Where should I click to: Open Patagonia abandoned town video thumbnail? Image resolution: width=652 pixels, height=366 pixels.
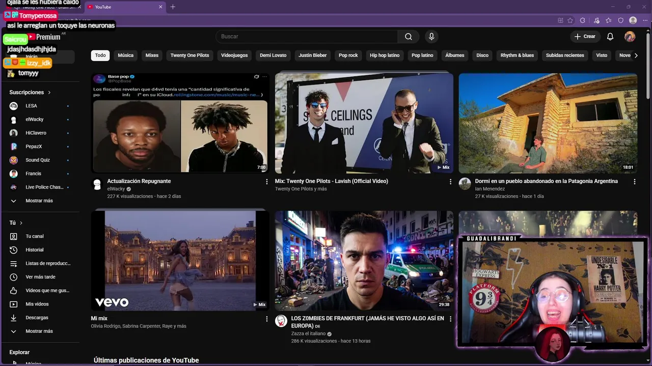(548, 123)
